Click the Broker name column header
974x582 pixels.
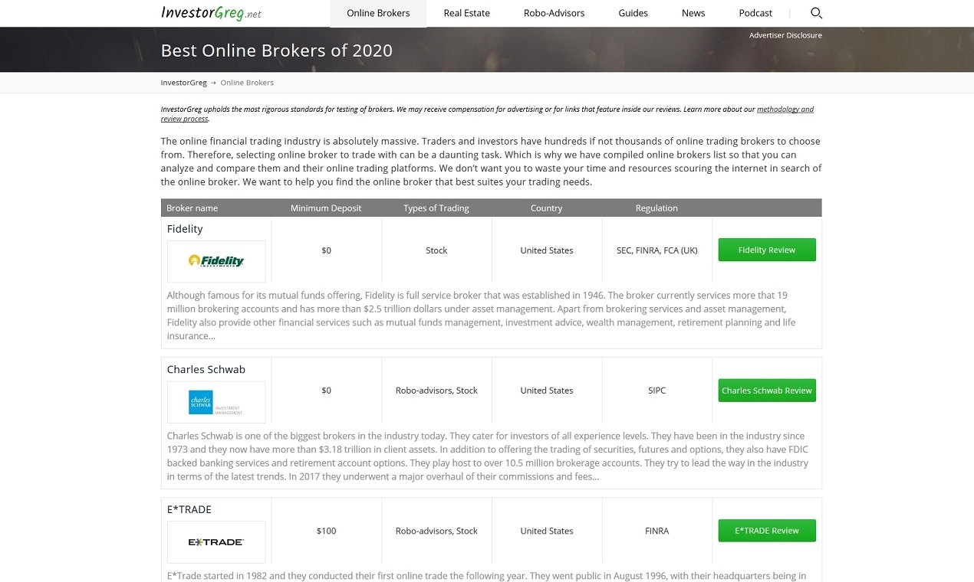click(192, 208)
